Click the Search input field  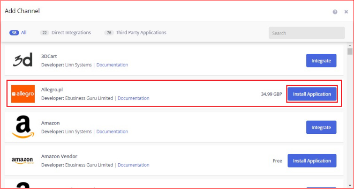pyautogui.click(x=307, y=33)
